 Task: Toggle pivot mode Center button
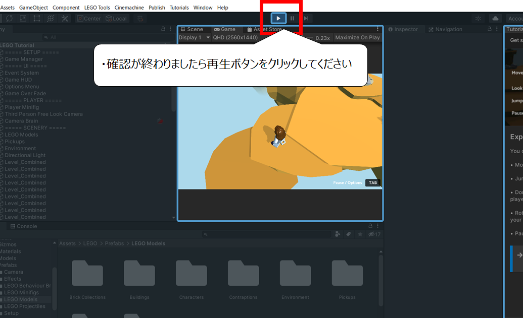[x=89, y=19]
